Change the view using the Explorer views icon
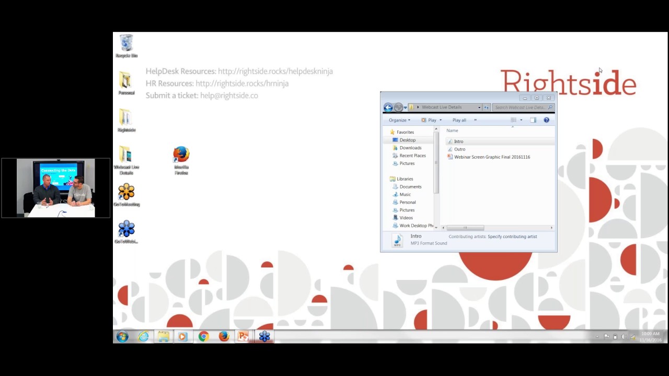 513,120
